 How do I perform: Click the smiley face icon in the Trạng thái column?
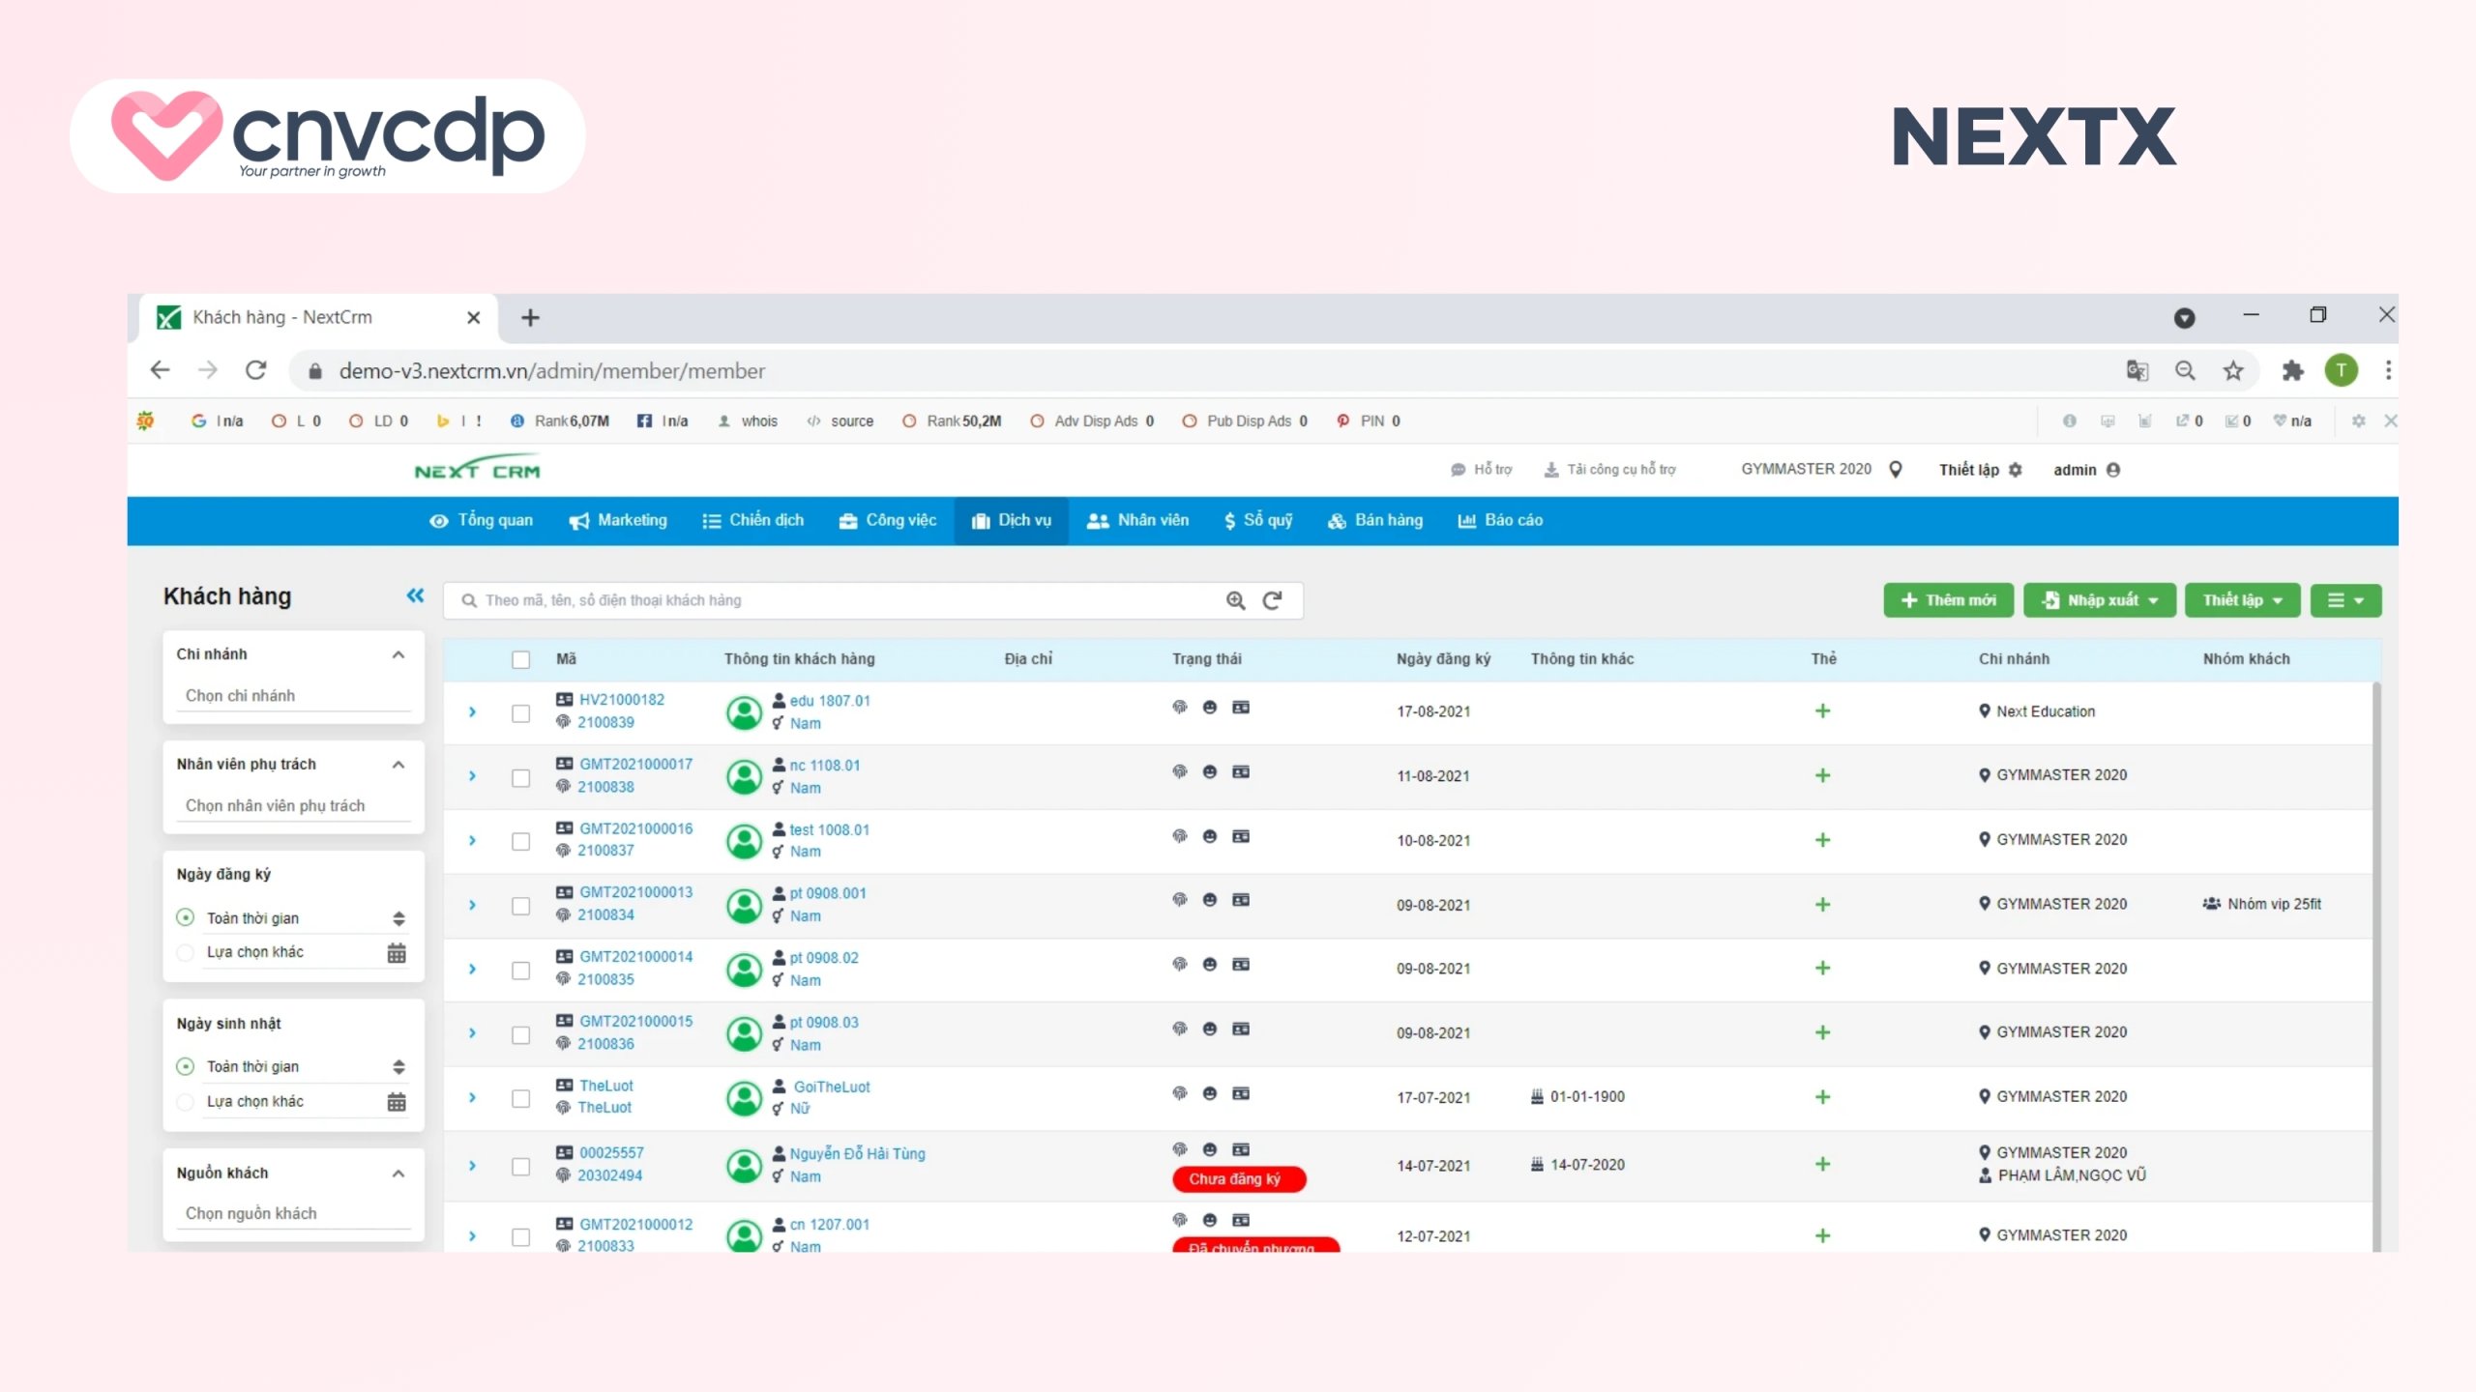[1209, 707]
